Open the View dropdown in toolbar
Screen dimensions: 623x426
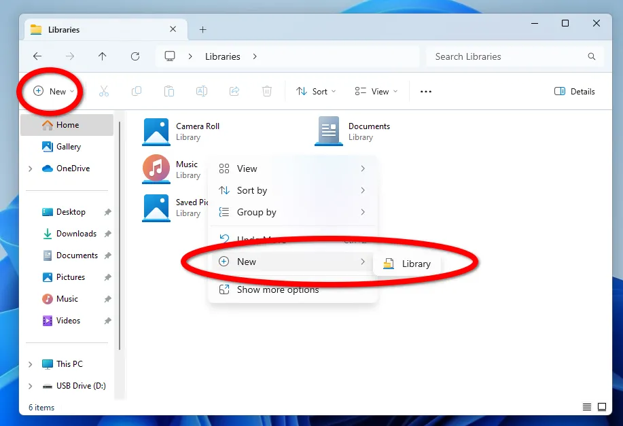point(376,91)
